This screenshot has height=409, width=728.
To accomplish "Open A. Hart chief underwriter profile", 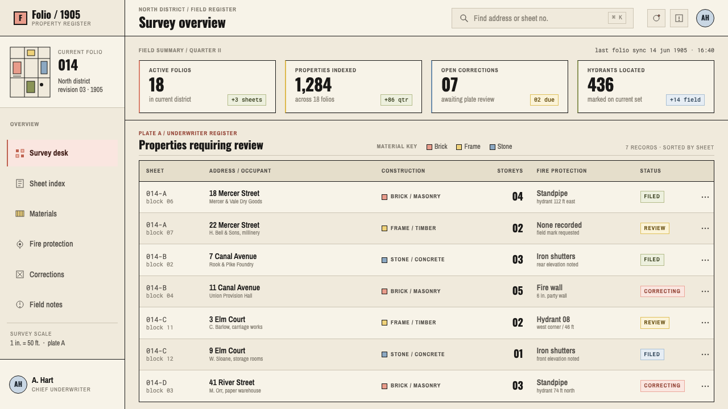I will (63, 384).
